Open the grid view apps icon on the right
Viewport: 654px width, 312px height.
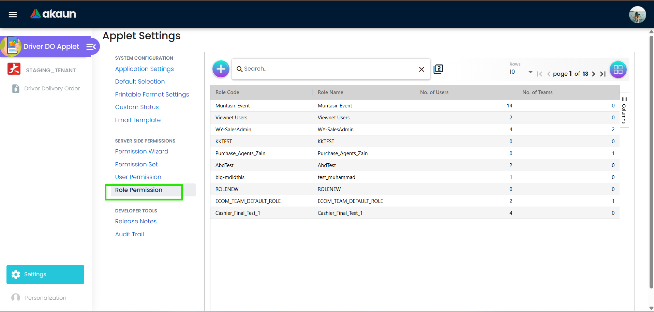618,69
